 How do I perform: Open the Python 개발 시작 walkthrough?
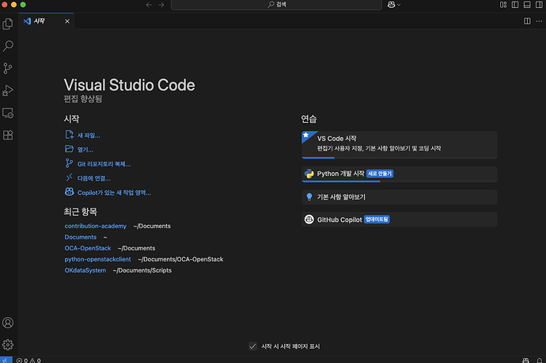pyautogui.click(x=400, y=174)
